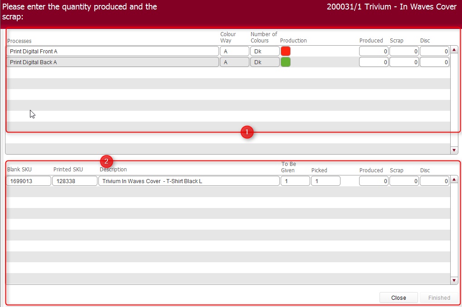Screen dimensions: 462x307
Task: Edit Produced quantity for Print Digital Back A
Action: coord(374,62)
